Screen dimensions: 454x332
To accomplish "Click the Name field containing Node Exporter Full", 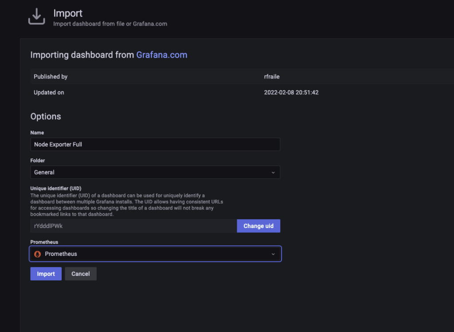I will tap(155, 144).
